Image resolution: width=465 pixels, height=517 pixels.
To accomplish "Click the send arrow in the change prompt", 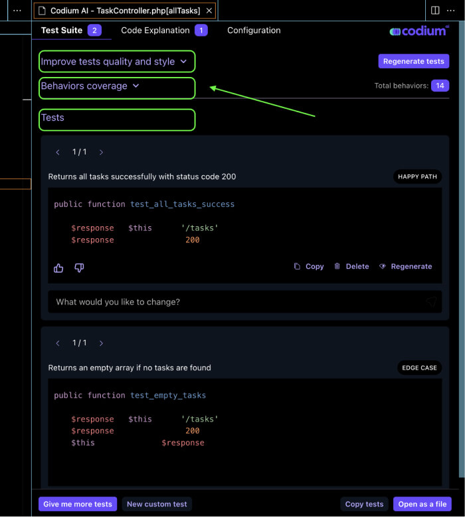I will click(431, 301).
